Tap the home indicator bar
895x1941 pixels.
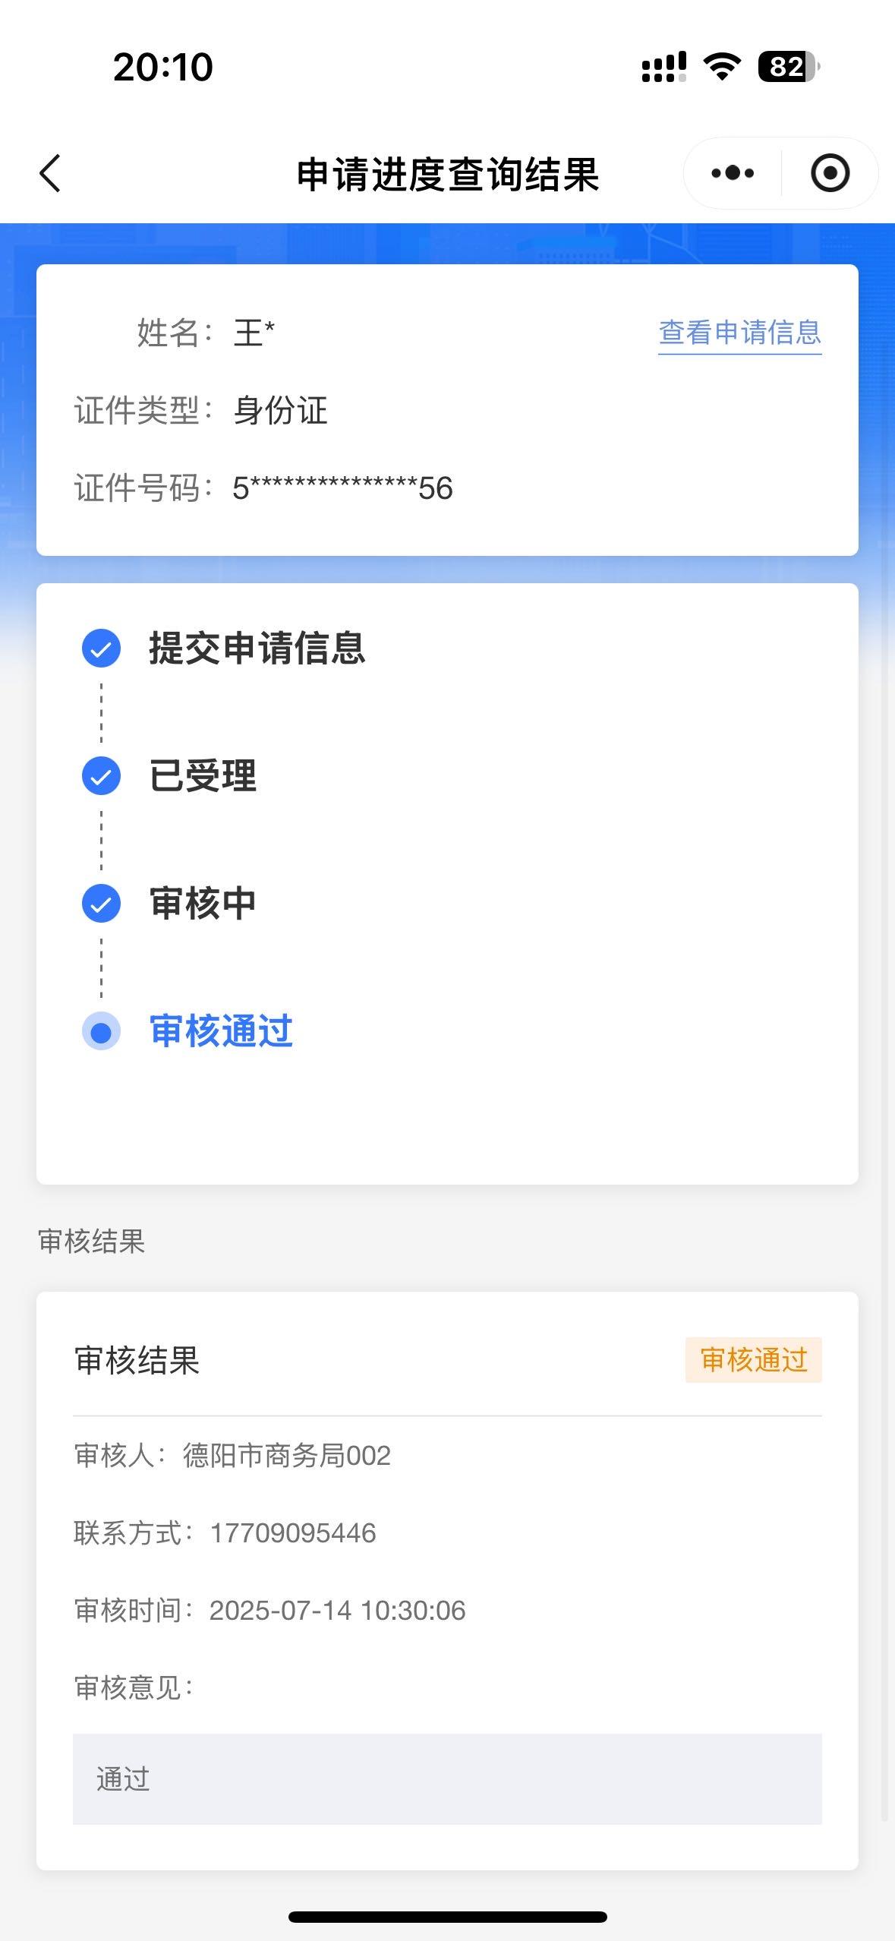(x=447, y=1917)
